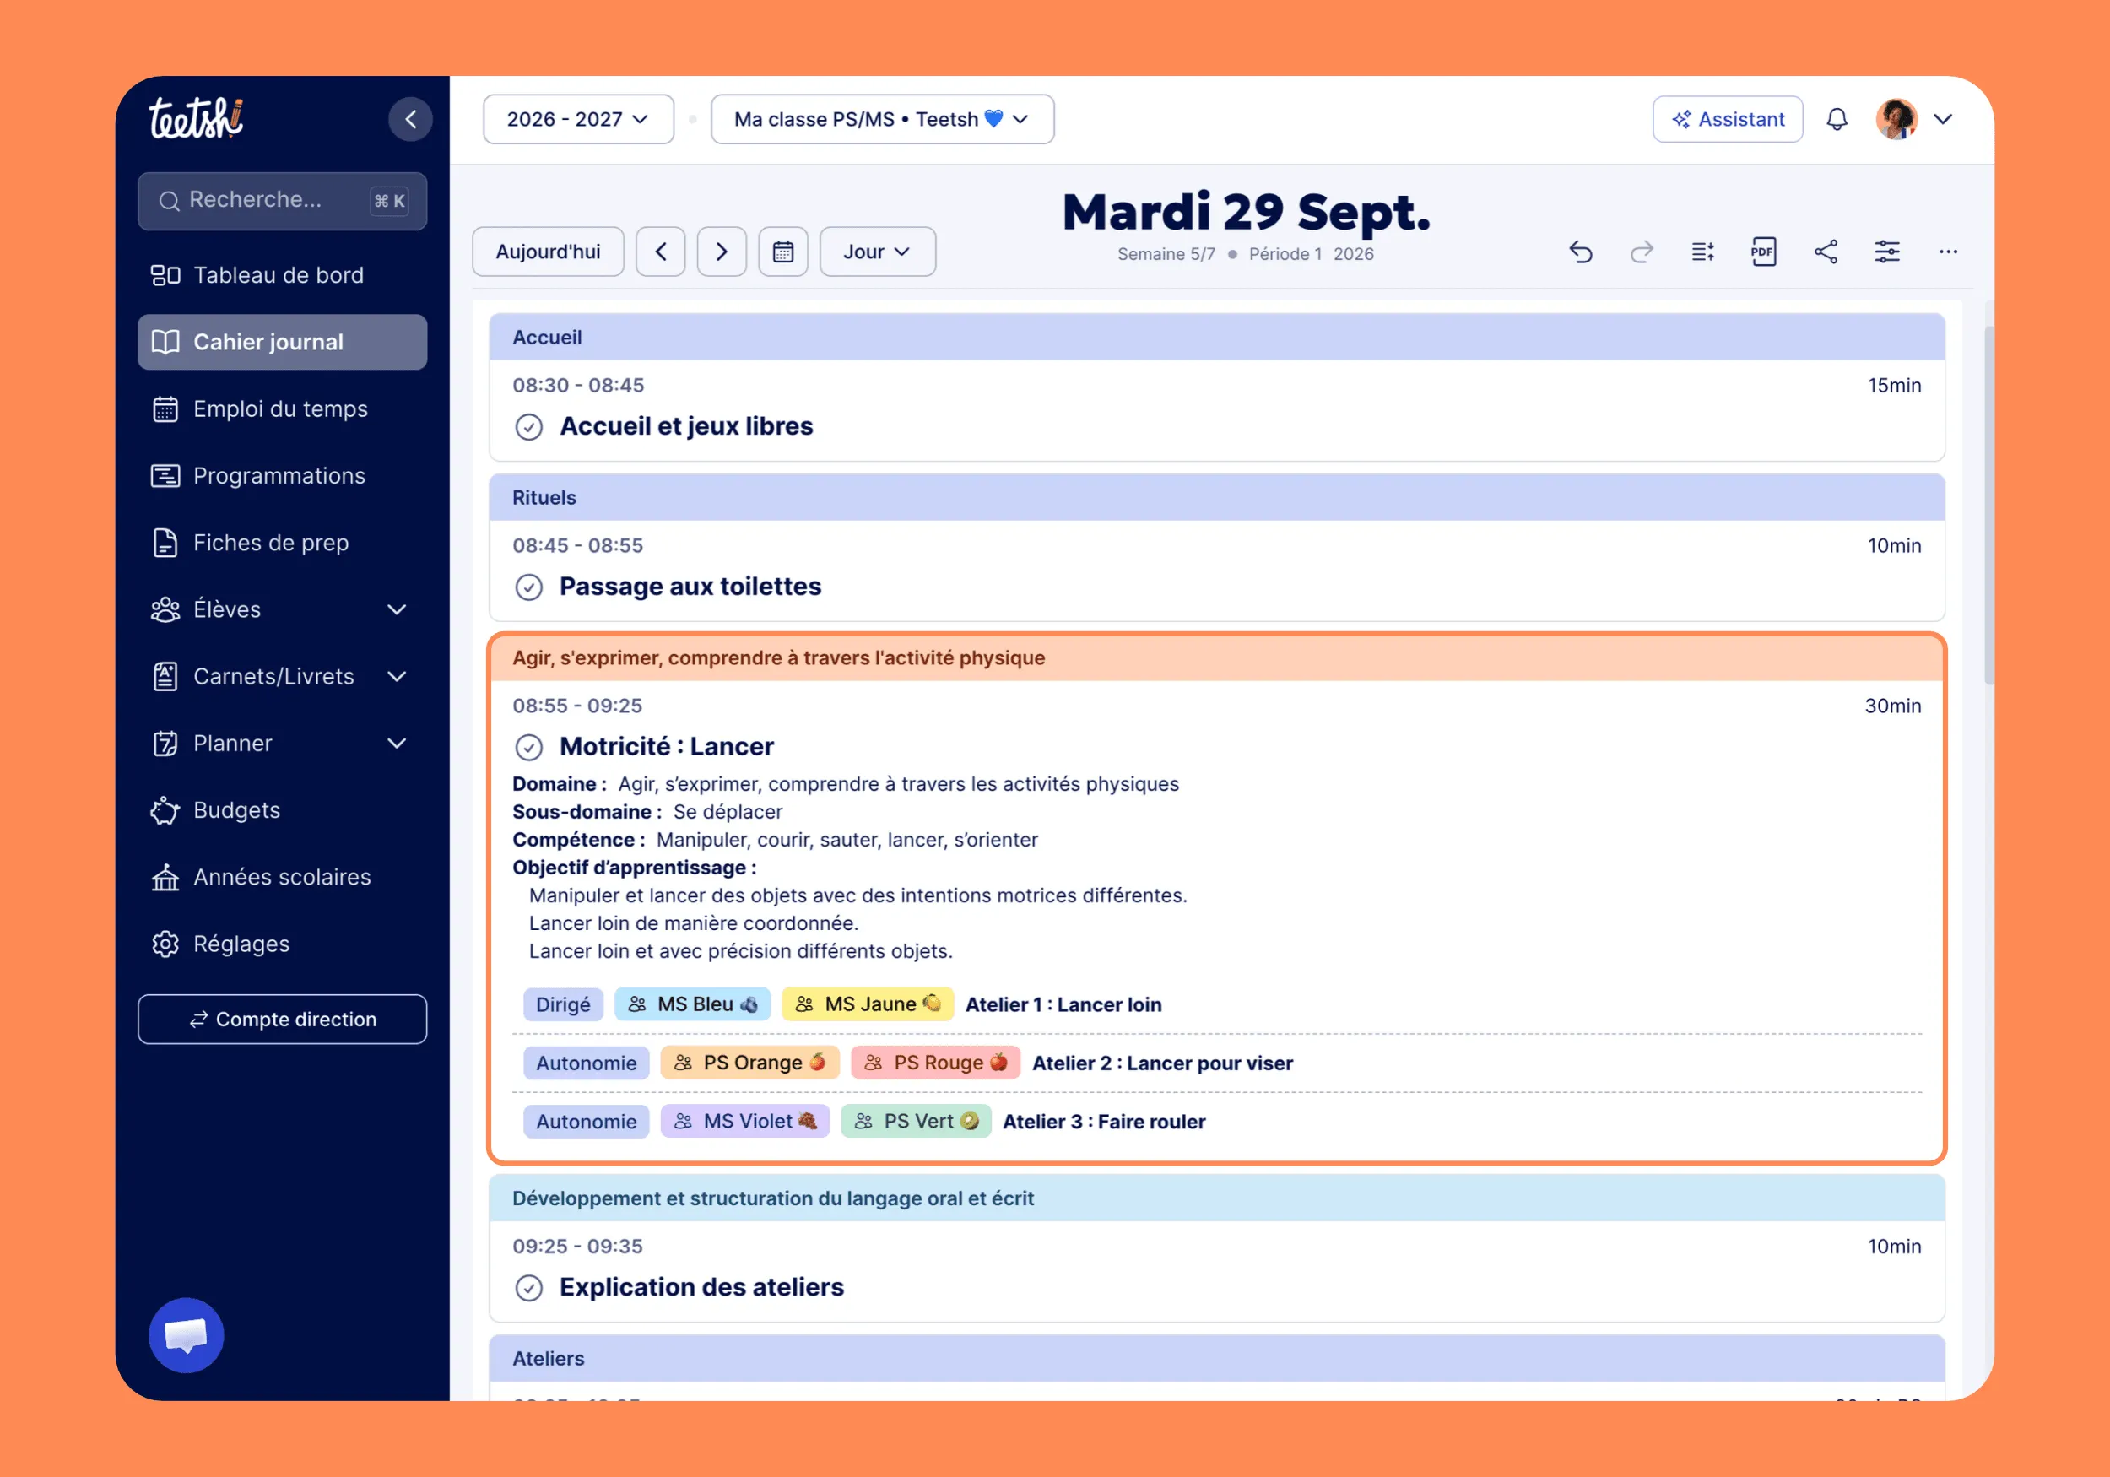Click the Aujourd'hui button
The height and width of the screenshot is (1477, 2110).
tap(548, 252)
